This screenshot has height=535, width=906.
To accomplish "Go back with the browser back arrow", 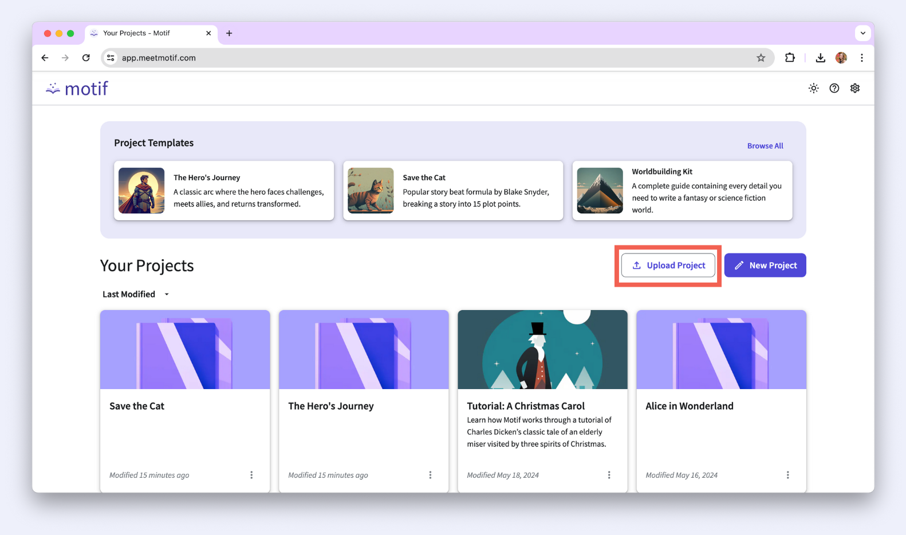I will (45, 58).
